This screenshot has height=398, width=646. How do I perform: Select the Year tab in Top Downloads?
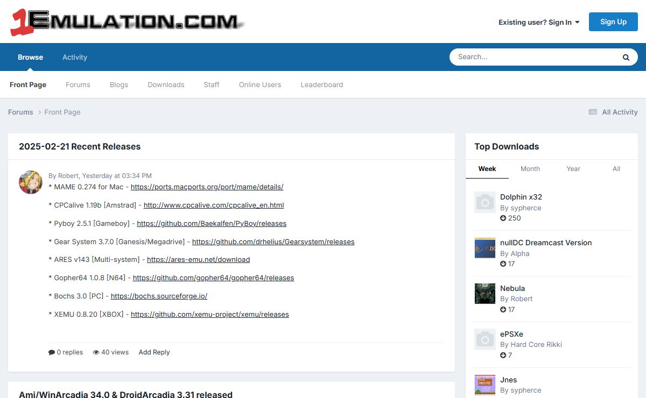573,169
